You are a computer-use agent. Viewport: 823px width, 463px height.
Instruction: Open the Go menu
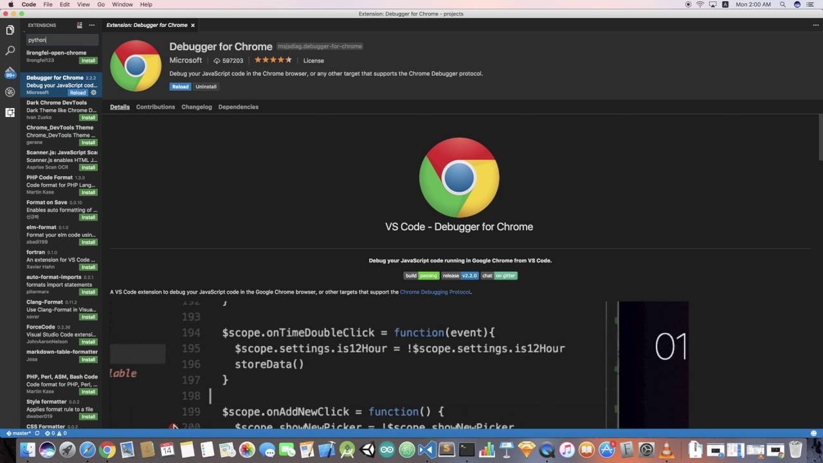point(101,5)
